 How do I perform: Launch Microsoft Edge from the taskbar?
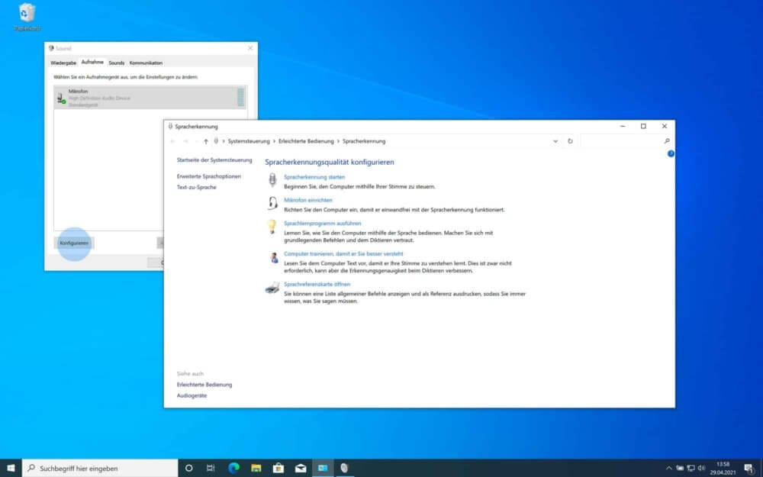point(234,469)
